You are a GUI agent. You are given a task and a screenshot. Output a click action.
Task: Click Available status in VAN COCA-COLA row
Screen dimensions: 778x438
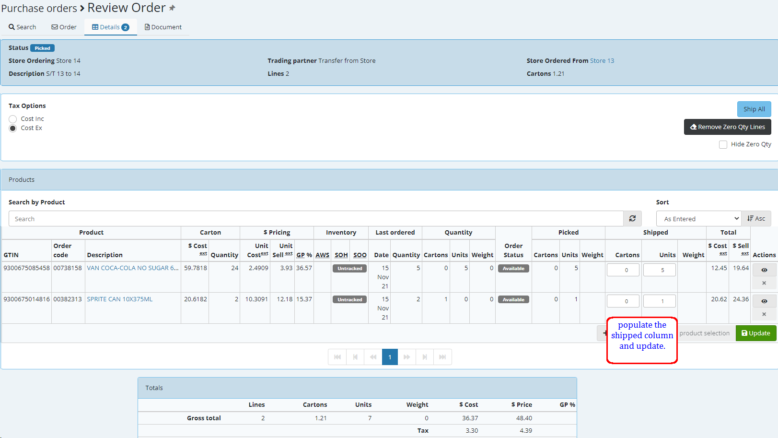513,268
